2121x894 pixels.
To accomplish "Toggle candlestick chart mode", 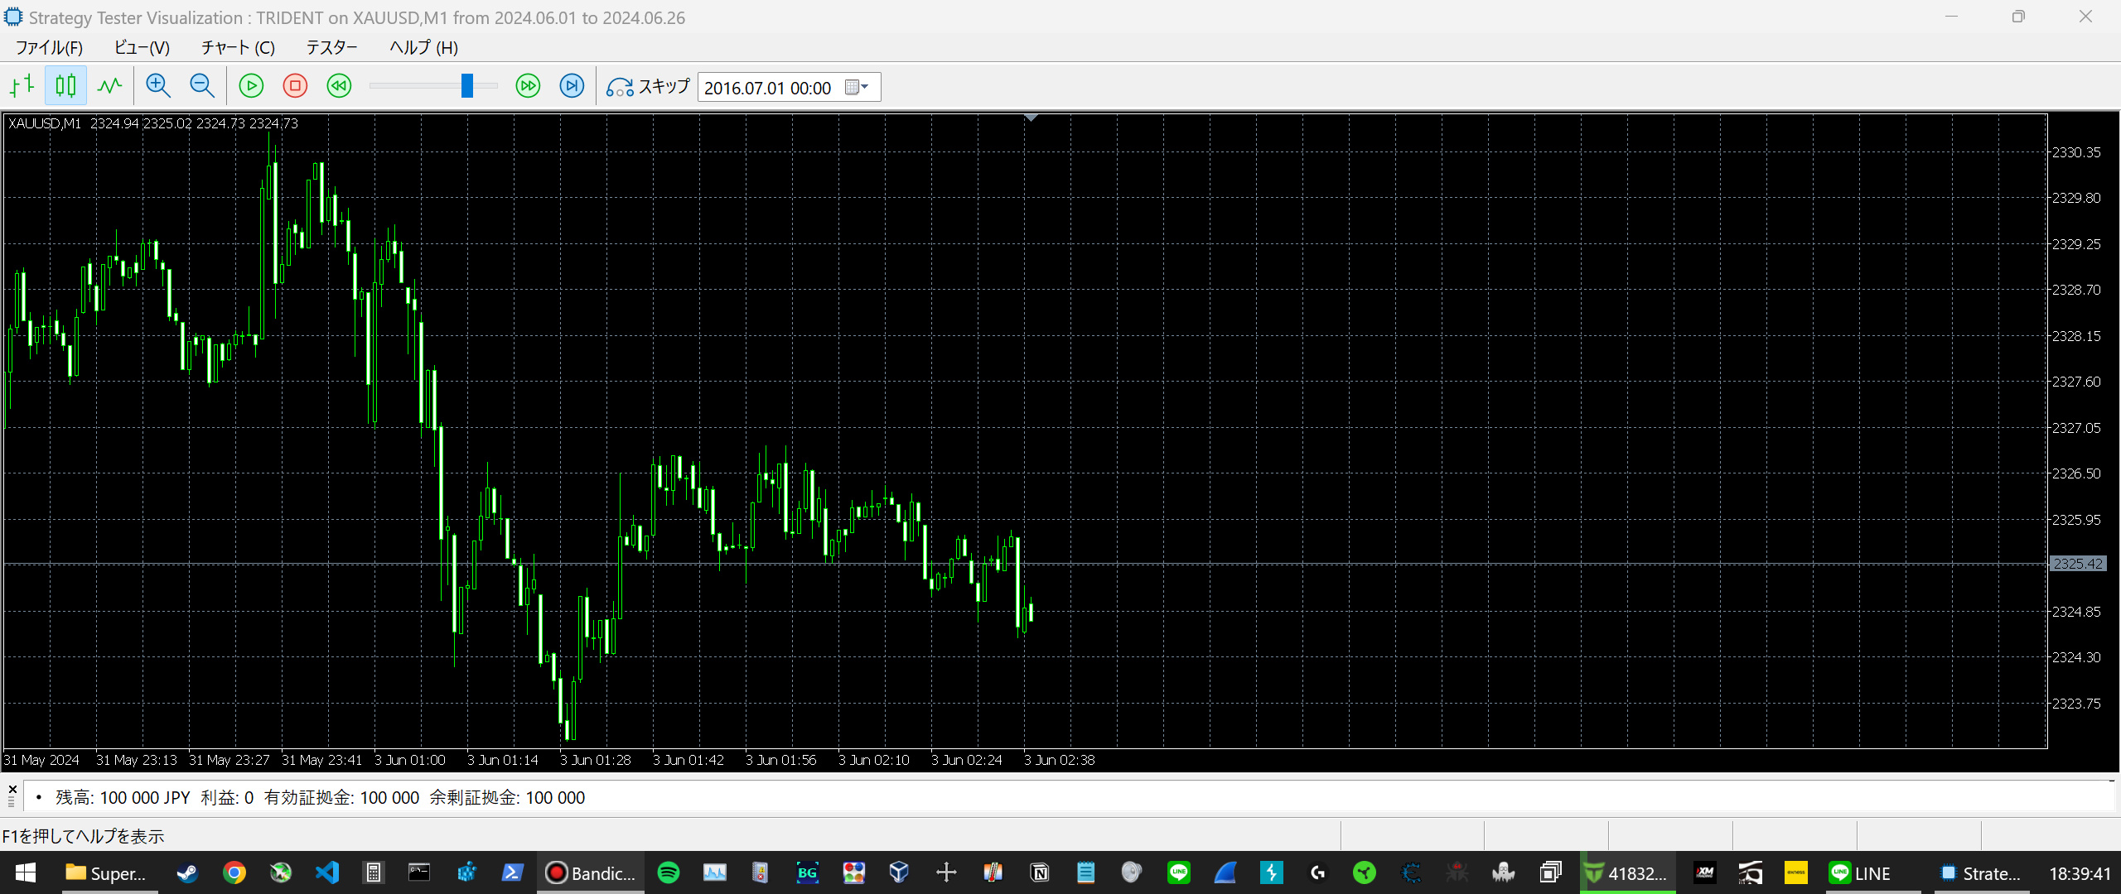I will [65, 86].
